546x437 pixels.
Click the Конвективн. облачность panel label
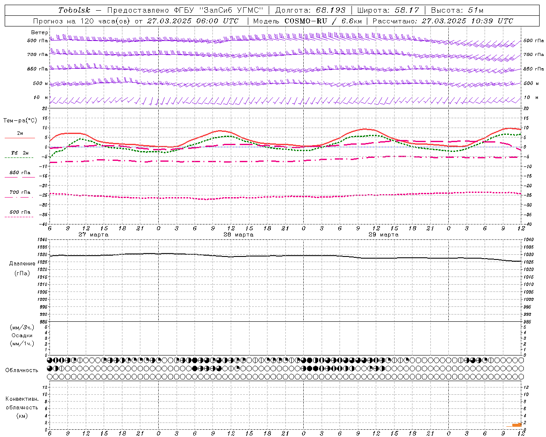[22, 403]
